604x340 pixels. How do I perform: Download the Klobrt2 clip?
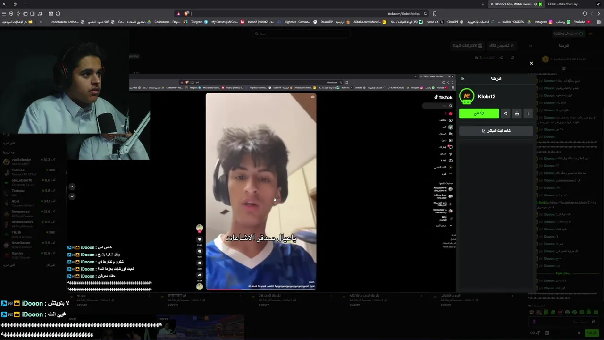point(517,113)
